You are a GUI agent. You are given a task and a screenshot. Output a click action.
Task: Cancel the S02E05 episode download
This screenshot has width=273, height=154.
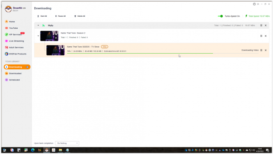point(266,50)
